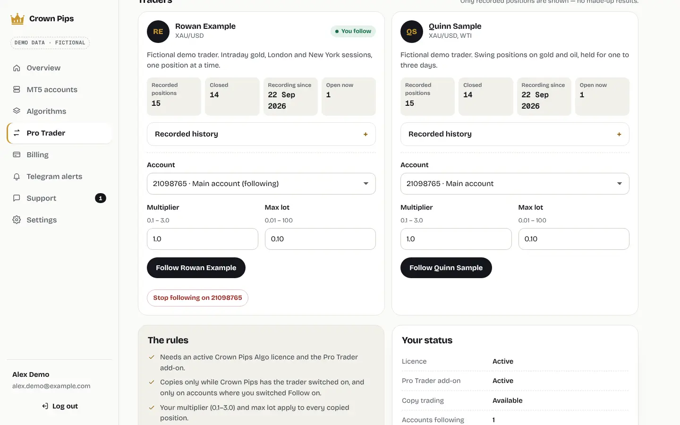
Task: Click the Quinn Sample trader name
Action: coord(455,26)
